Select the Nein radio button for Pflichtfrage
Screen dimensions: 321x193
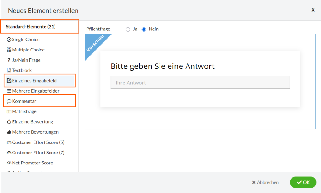coord(144,29)
